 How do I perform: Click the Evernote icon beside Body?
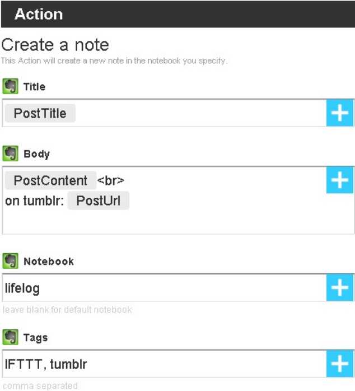point(10,154)
